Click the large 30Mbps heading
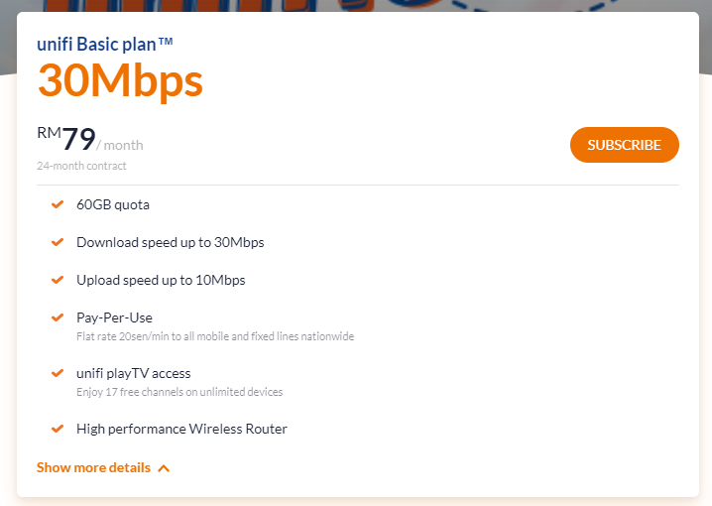712x506 pixels. 120,81
